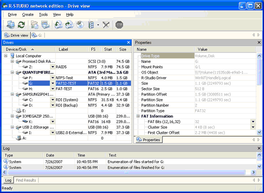Click the log panel horizontal scrollbar
Viewport: 264px width, 193px height.
[126, 172]
